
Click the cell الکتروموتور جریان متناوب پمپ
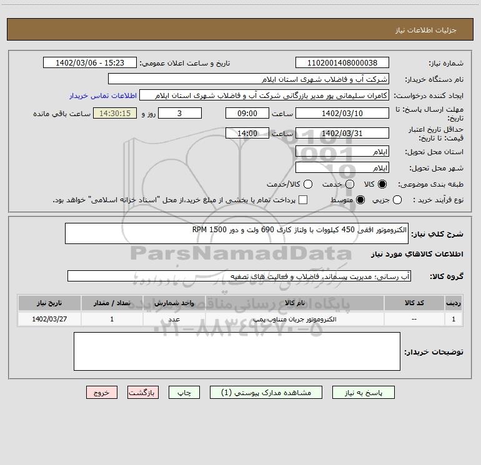click(x=294, y=319)
